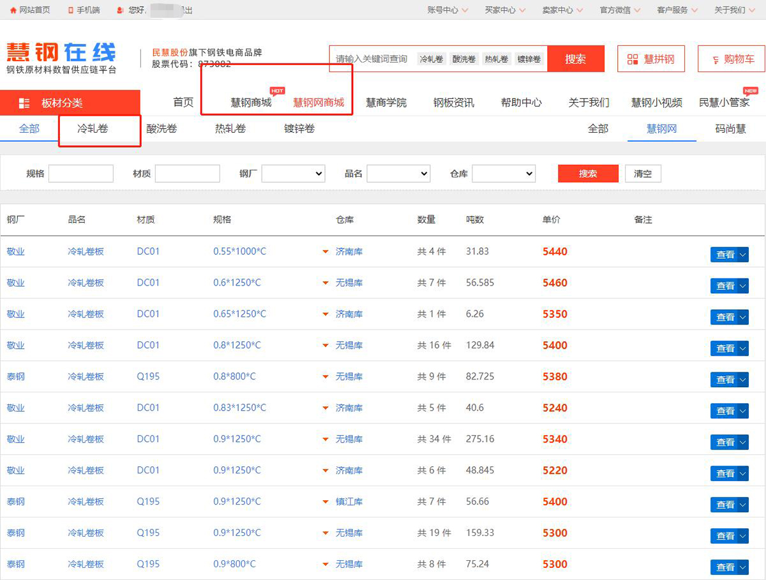Image resolution: width=766 pixels, height=580 pixels.
Task: Open the 仓库 filter dropdown
Action: click(x=503, y=174)
